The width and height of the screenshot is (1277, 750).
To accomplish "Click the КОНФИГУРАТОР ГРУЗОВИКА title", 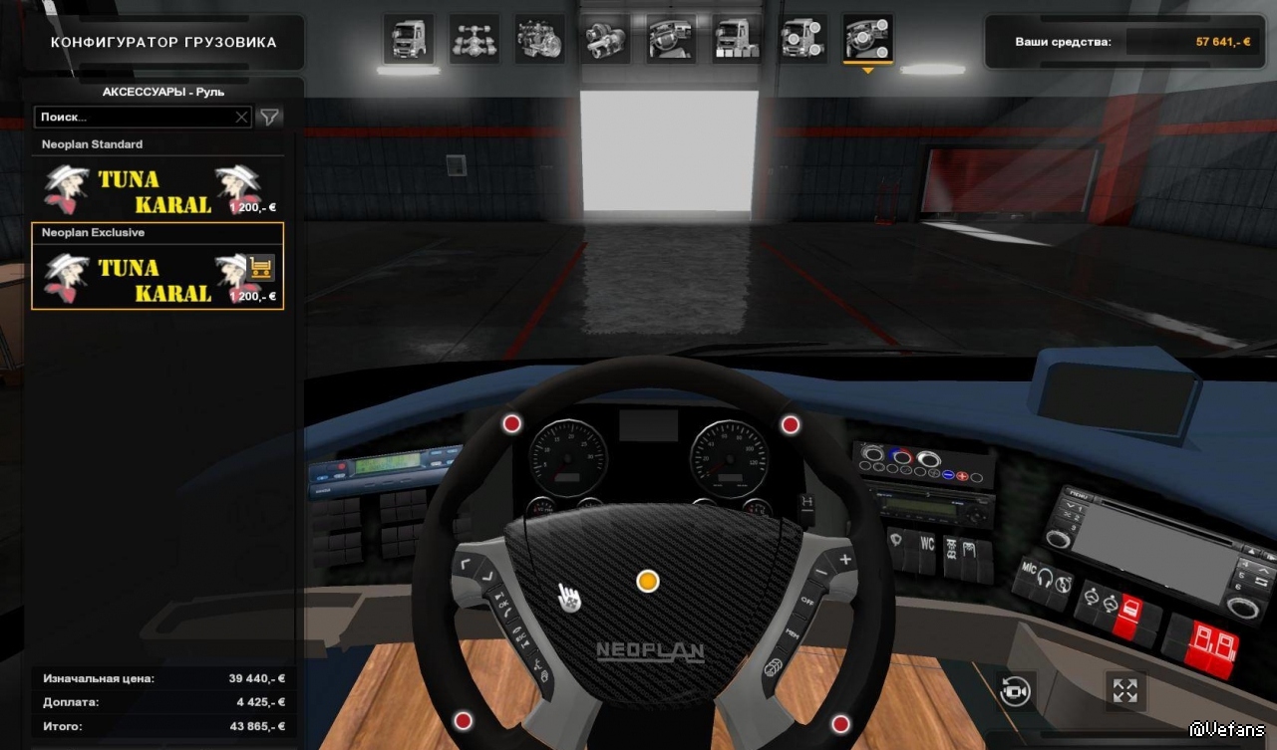I will pyautogui.click(x=164, y=43).
